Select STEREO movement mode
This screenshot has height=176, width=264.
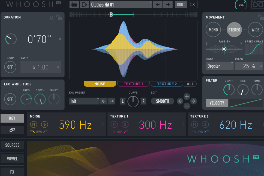(234, 30)
